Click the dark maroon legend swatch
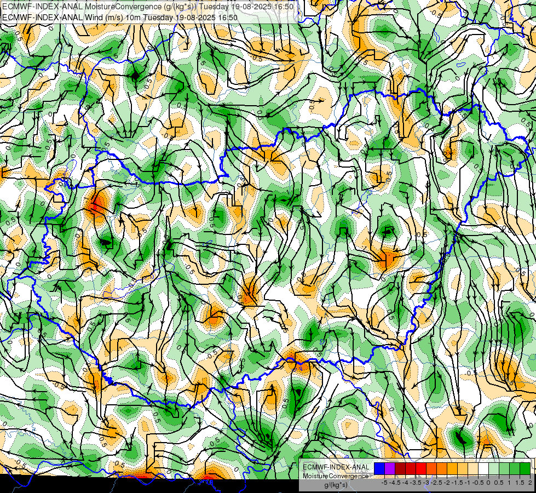This screenshot has width=536, height=493. point(400,469)
